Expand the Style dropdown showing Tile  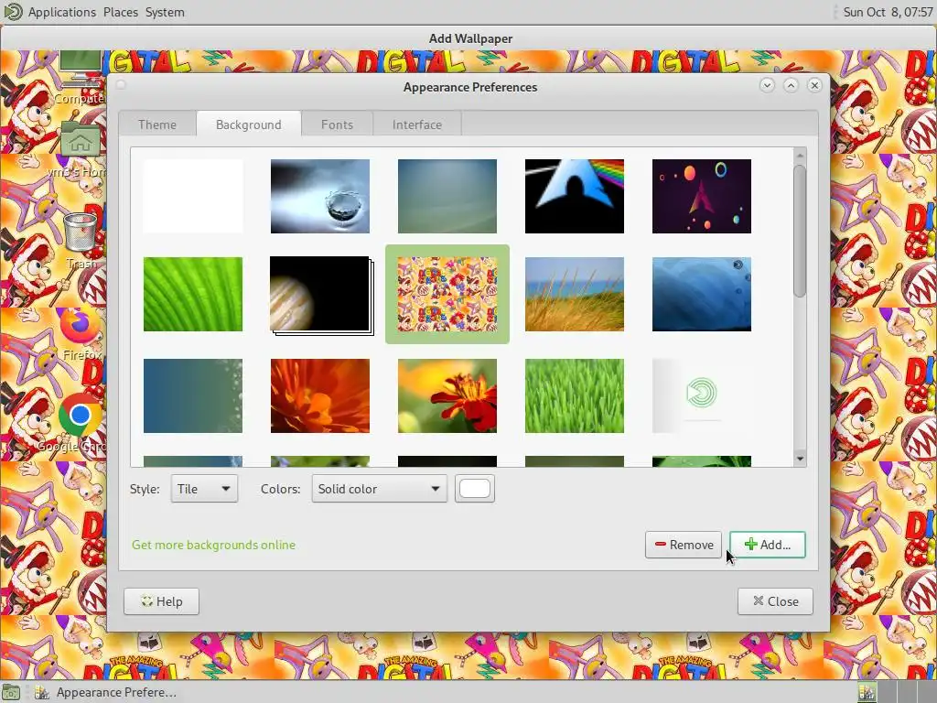tap(204, 489)
